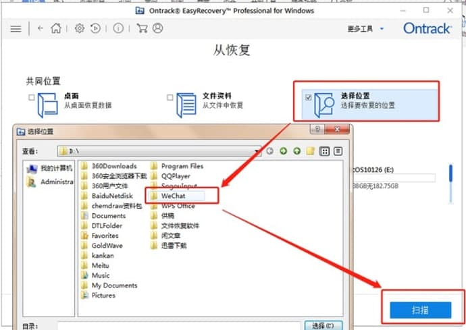
Task: Open the 查看 path dropdown showing D:\
Action: pyautogui.click(x=159, y=151)
